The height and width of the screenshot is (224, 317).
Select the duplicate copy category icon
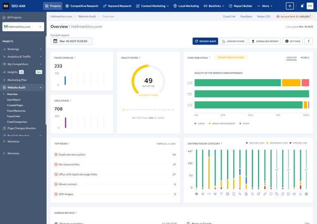point(277,194)
